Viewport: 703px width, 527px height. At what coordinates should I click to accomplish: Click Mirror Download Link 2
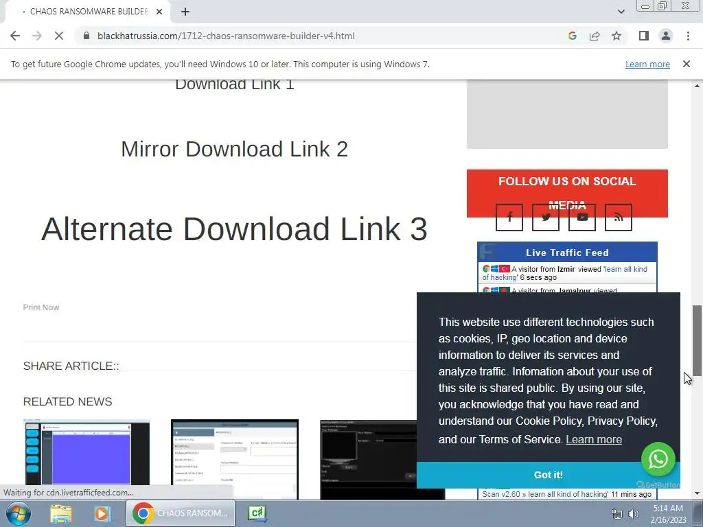tap(235, 149)
